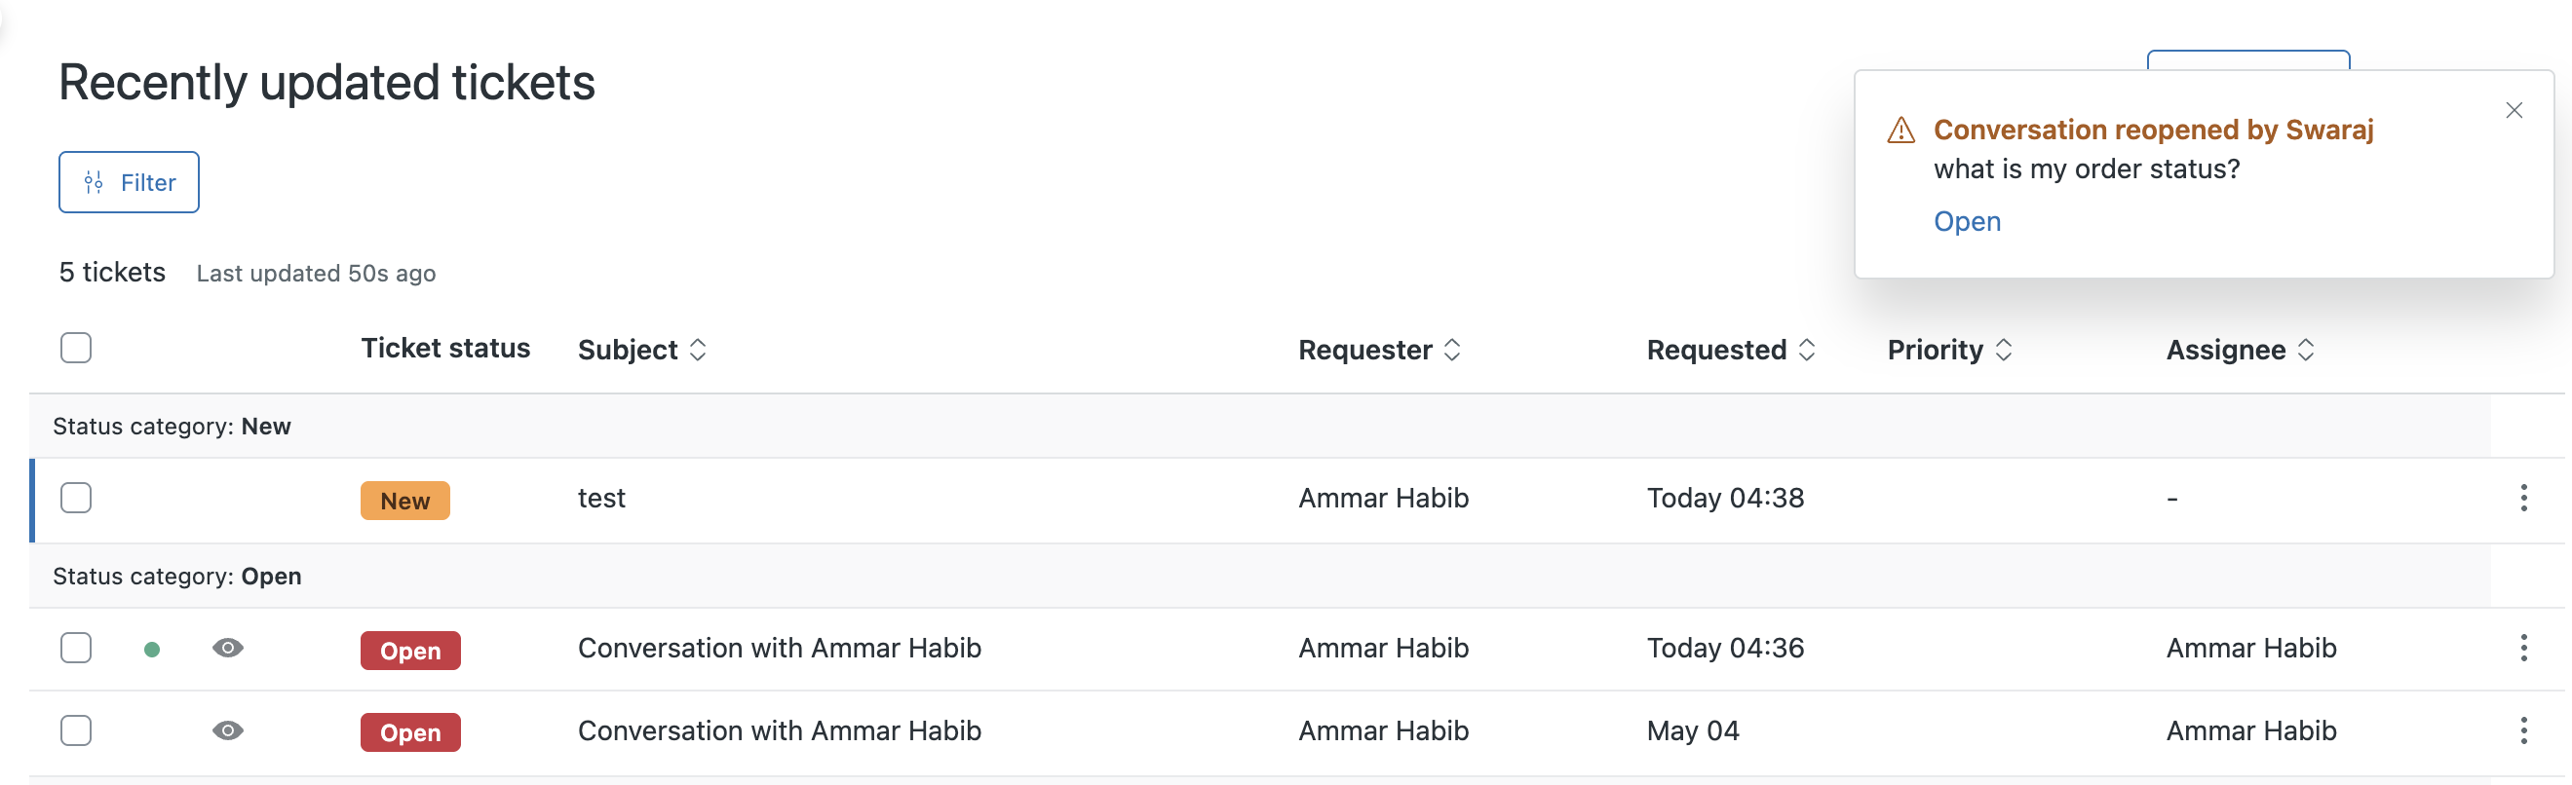
Task: Click warning icon in Swaraj notification
Action: click(x=1900, y=131)
